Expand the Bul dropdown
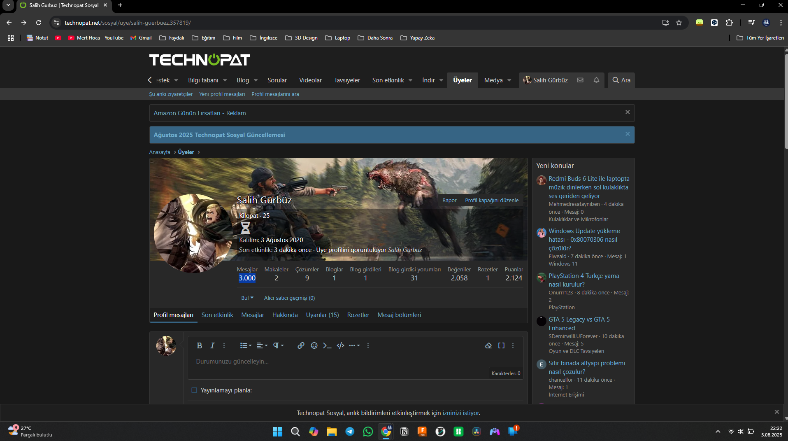This screenshot has width=788, height=441. click(x=247, y=298)
